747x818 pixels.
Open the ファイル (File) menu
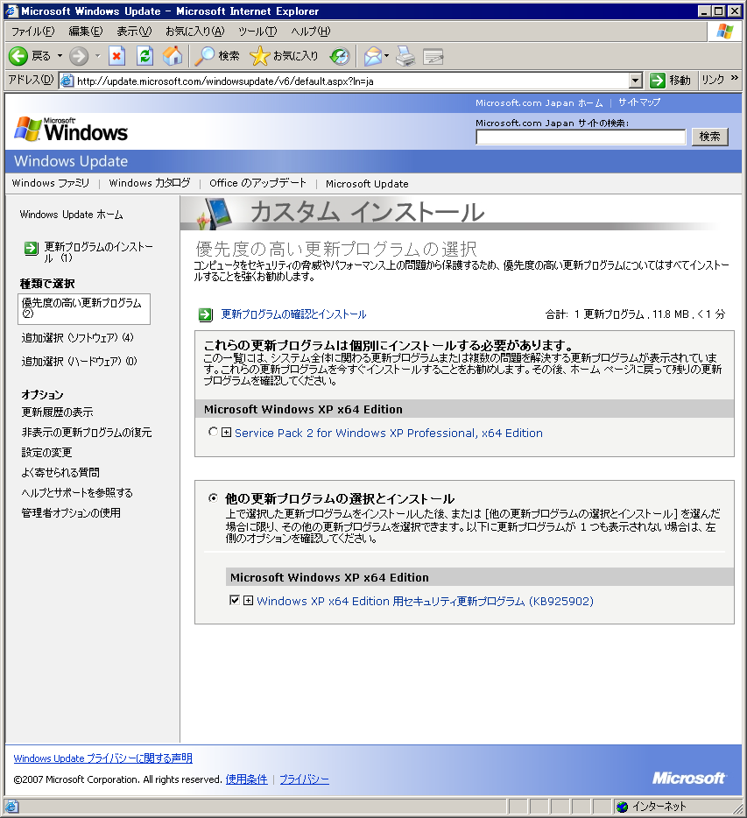(32, 32)
